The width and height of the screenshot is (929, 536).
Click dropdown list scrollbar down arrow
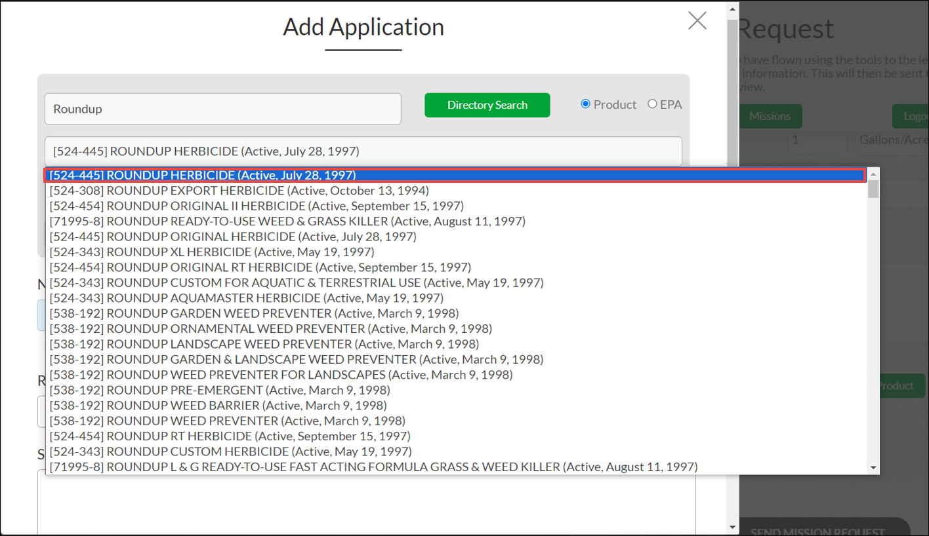(x=873, y=468)
